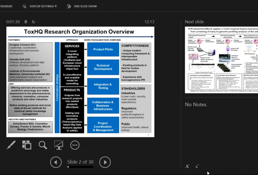Pause the presentation timer
The width and height of the screenshot is (258, 175).
click(26, 22)
